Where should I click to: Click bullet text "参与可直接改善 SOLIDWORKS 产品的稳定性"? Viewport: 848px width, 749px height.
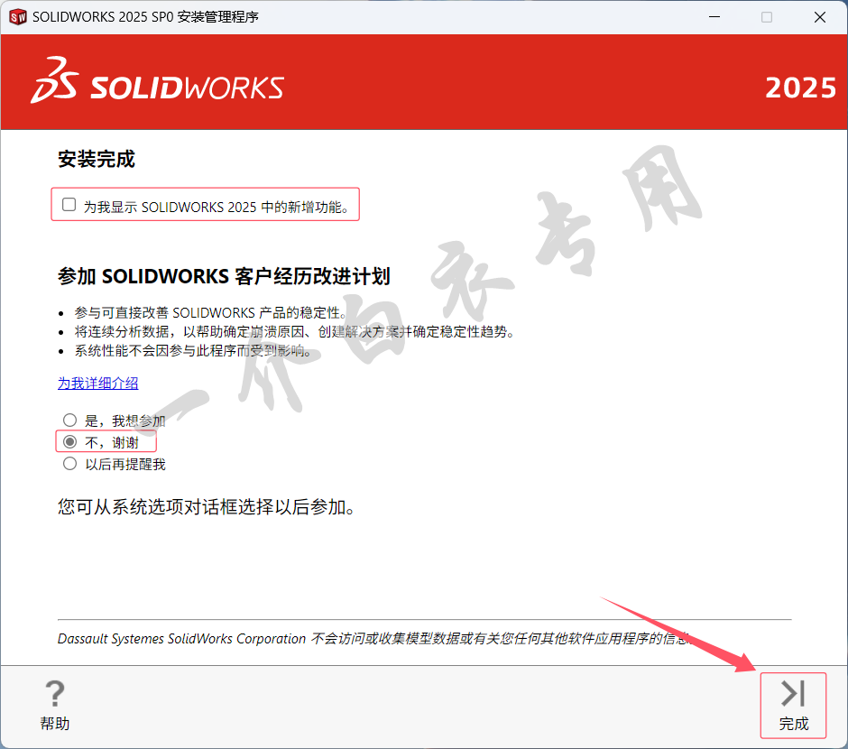(210, 312)
